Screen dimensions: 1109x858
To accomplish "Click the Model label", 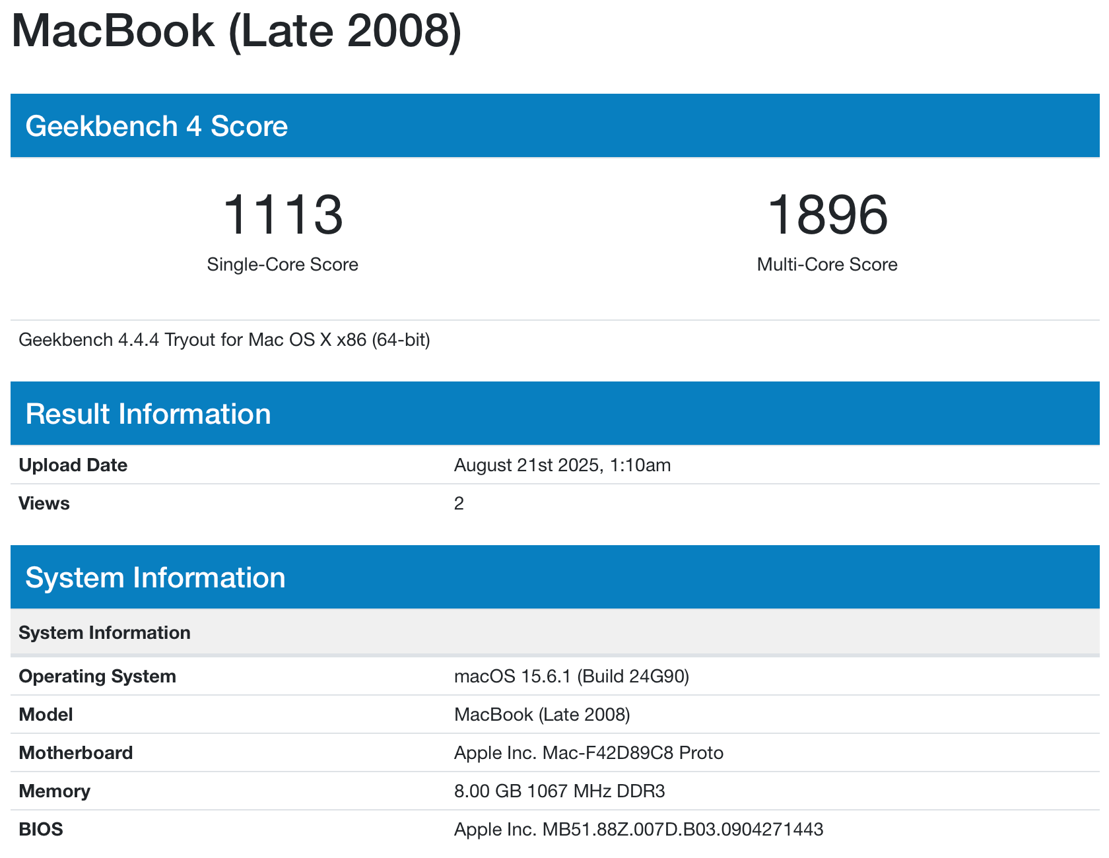I will pyautogui.click(x=46, y=715).
